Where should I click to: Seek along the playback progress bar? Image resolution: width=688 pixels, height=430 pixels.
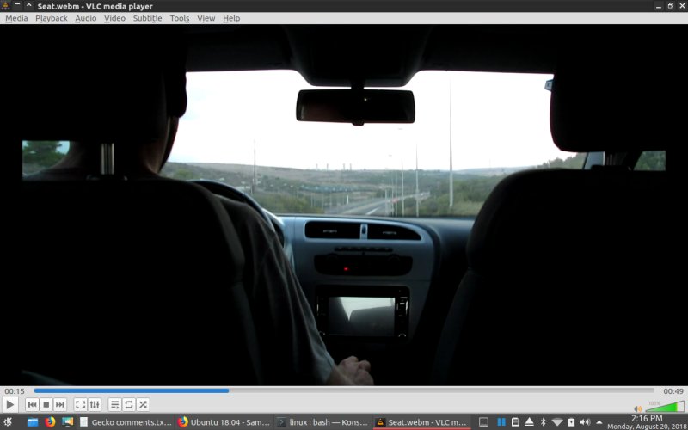tap(343, 390)
